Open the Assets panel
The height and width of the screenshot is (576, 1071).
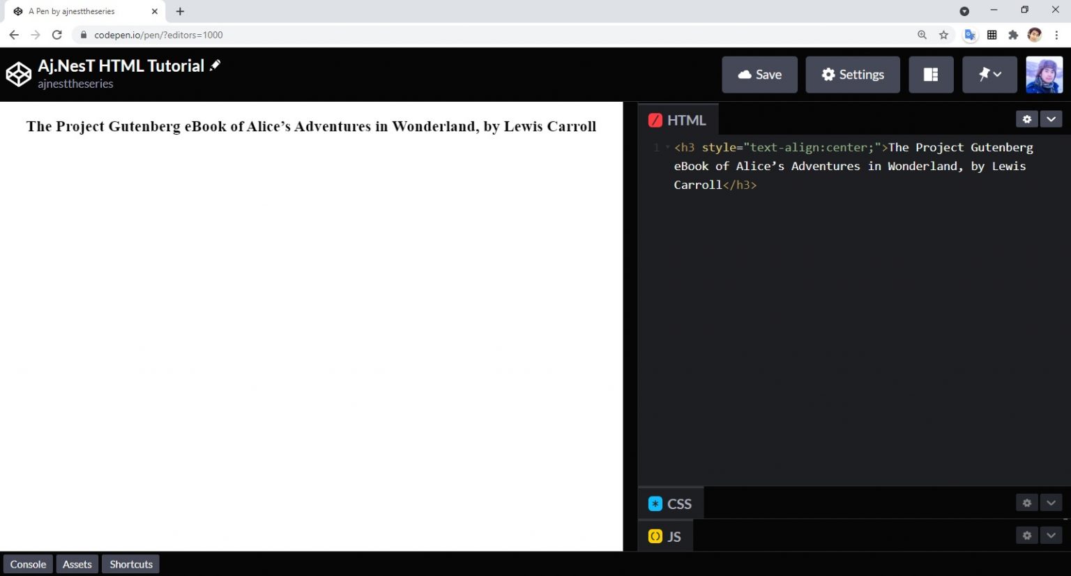pos(77,564)
